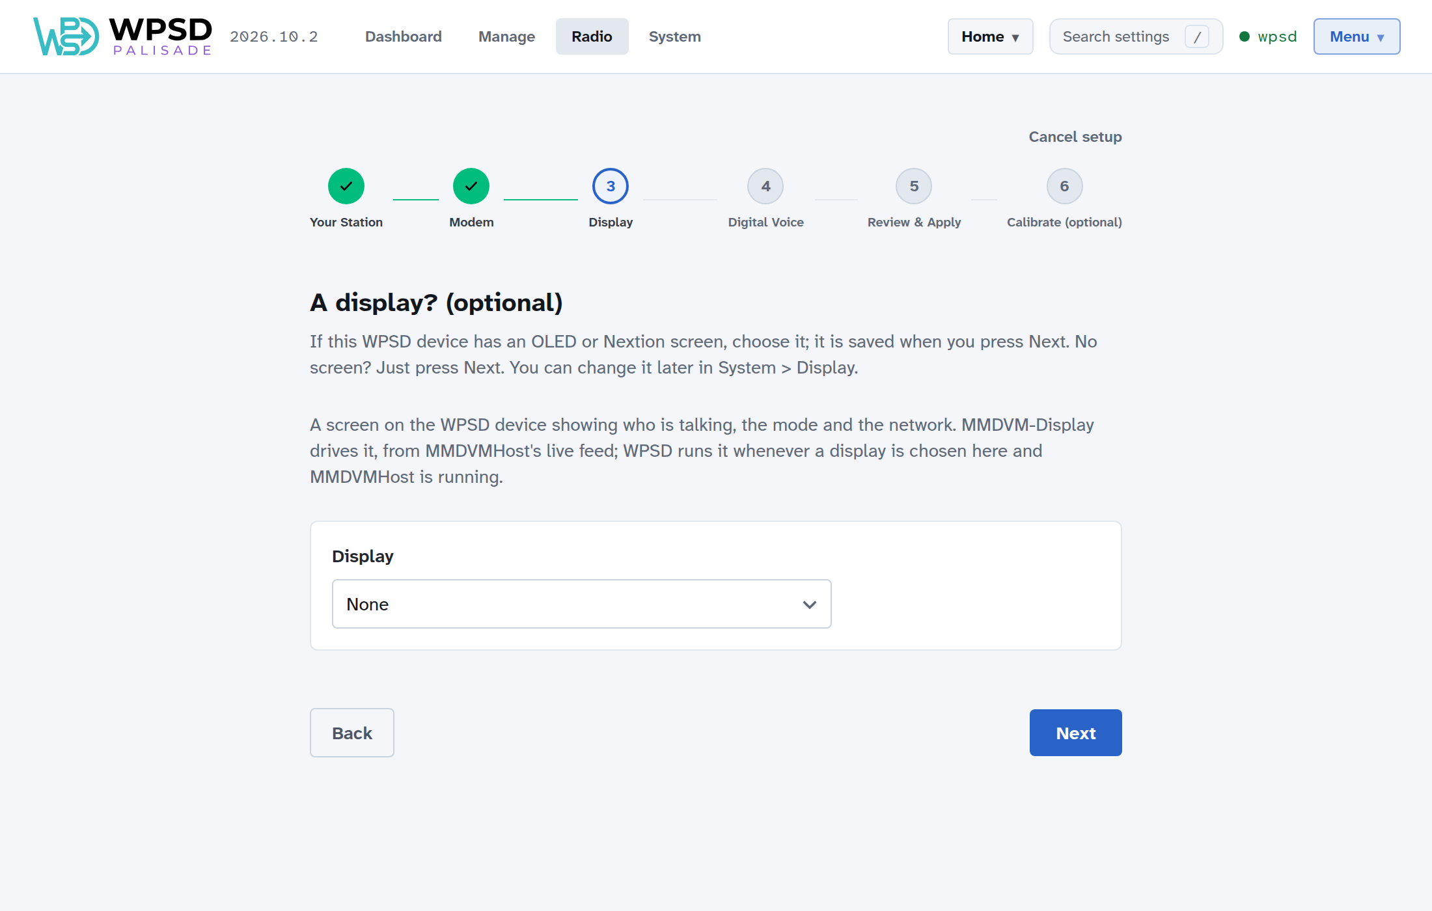Jump to step 6 Calibrate circle
The image size is (1432, 911).
[x=1064, y=186]
